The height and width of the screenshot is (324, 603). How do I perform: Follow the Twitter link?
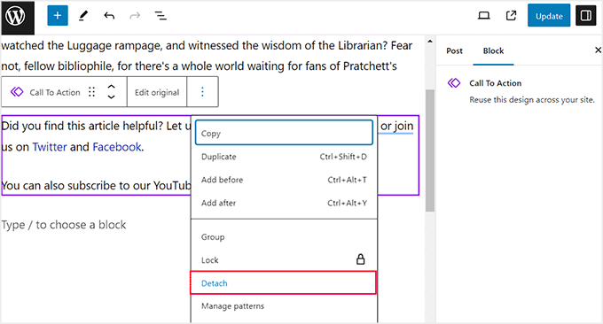click(50, 147)
